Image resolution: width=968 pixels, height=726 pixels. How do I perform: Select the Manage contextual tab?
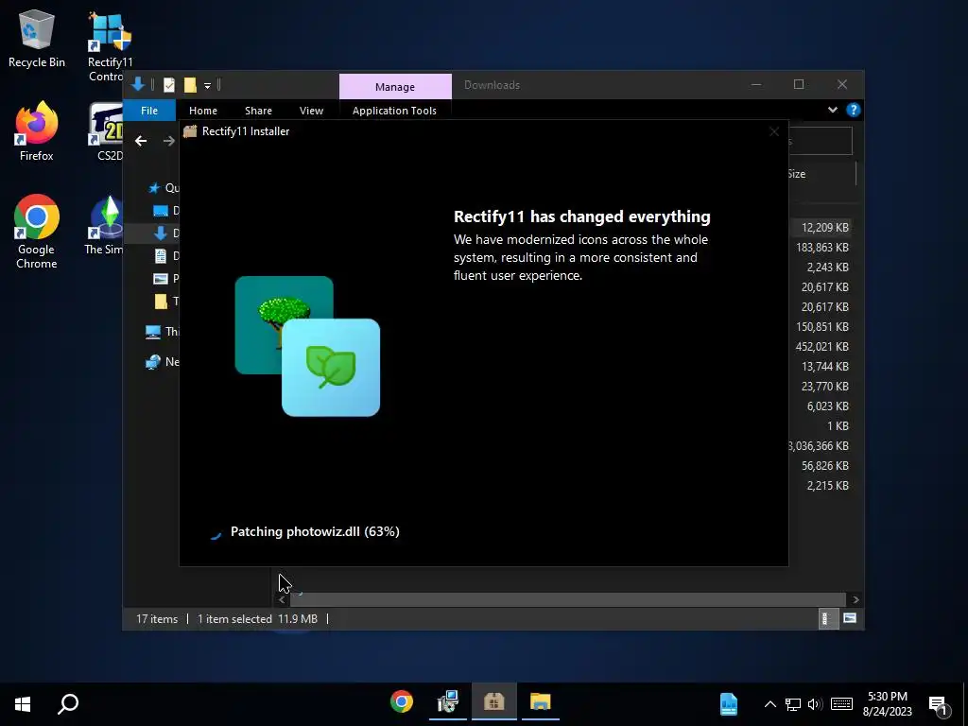click(395, 87)
